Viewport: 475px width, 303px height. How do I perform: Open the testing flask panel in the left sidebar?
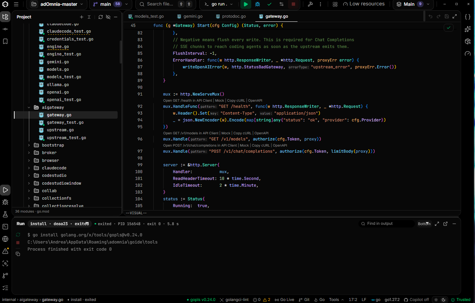[5, 214]
